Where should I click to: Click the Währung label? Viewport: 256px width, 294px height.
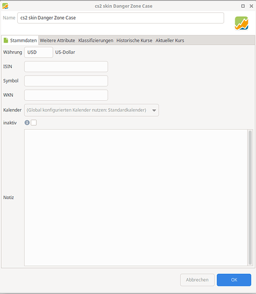point(12,52)
